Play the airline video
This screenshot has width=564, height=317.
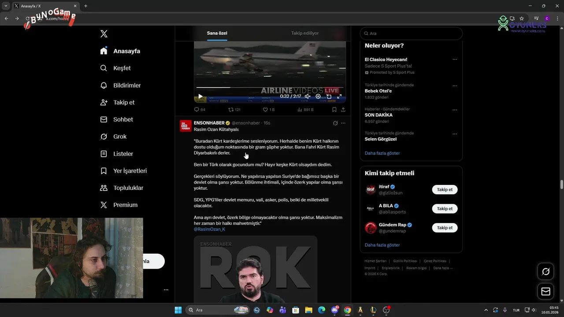click(200, 96)
